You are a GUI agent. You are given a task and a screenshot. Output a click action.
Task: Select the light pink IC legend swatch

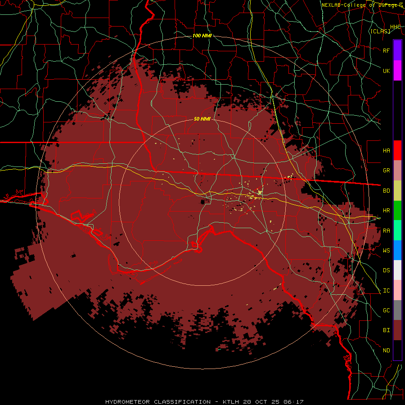click(x=397, y=290)
